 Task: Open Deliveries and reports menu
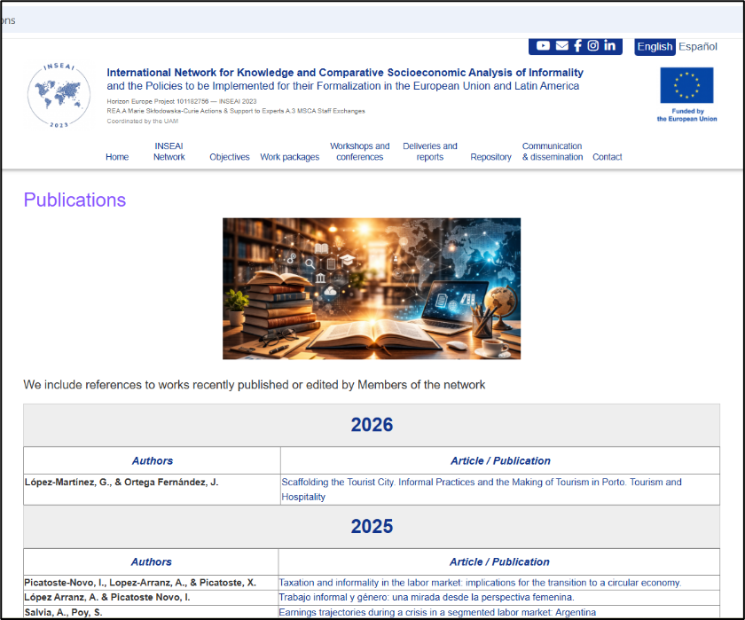tap(430, 152)
